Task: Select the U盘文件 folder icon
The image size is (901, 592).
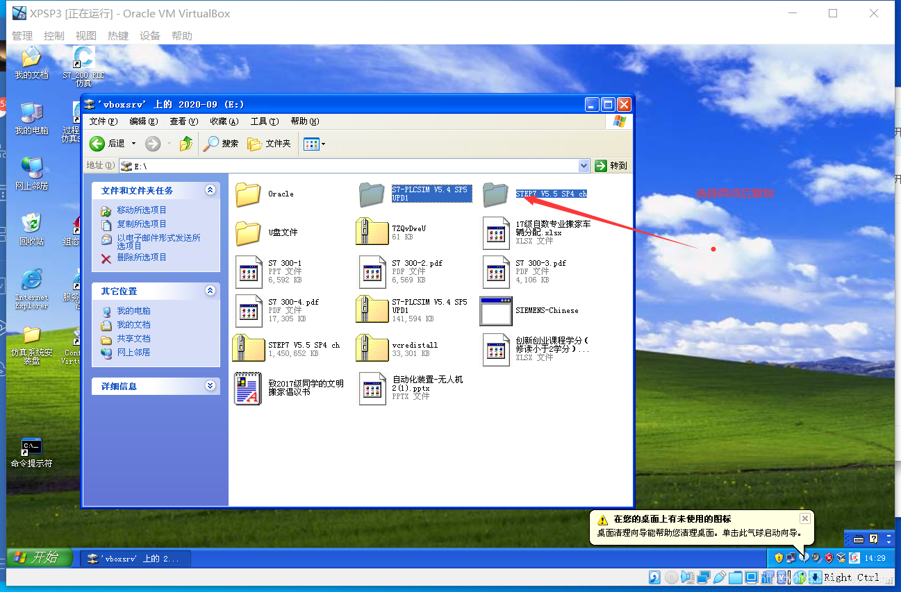Action: 248,232
